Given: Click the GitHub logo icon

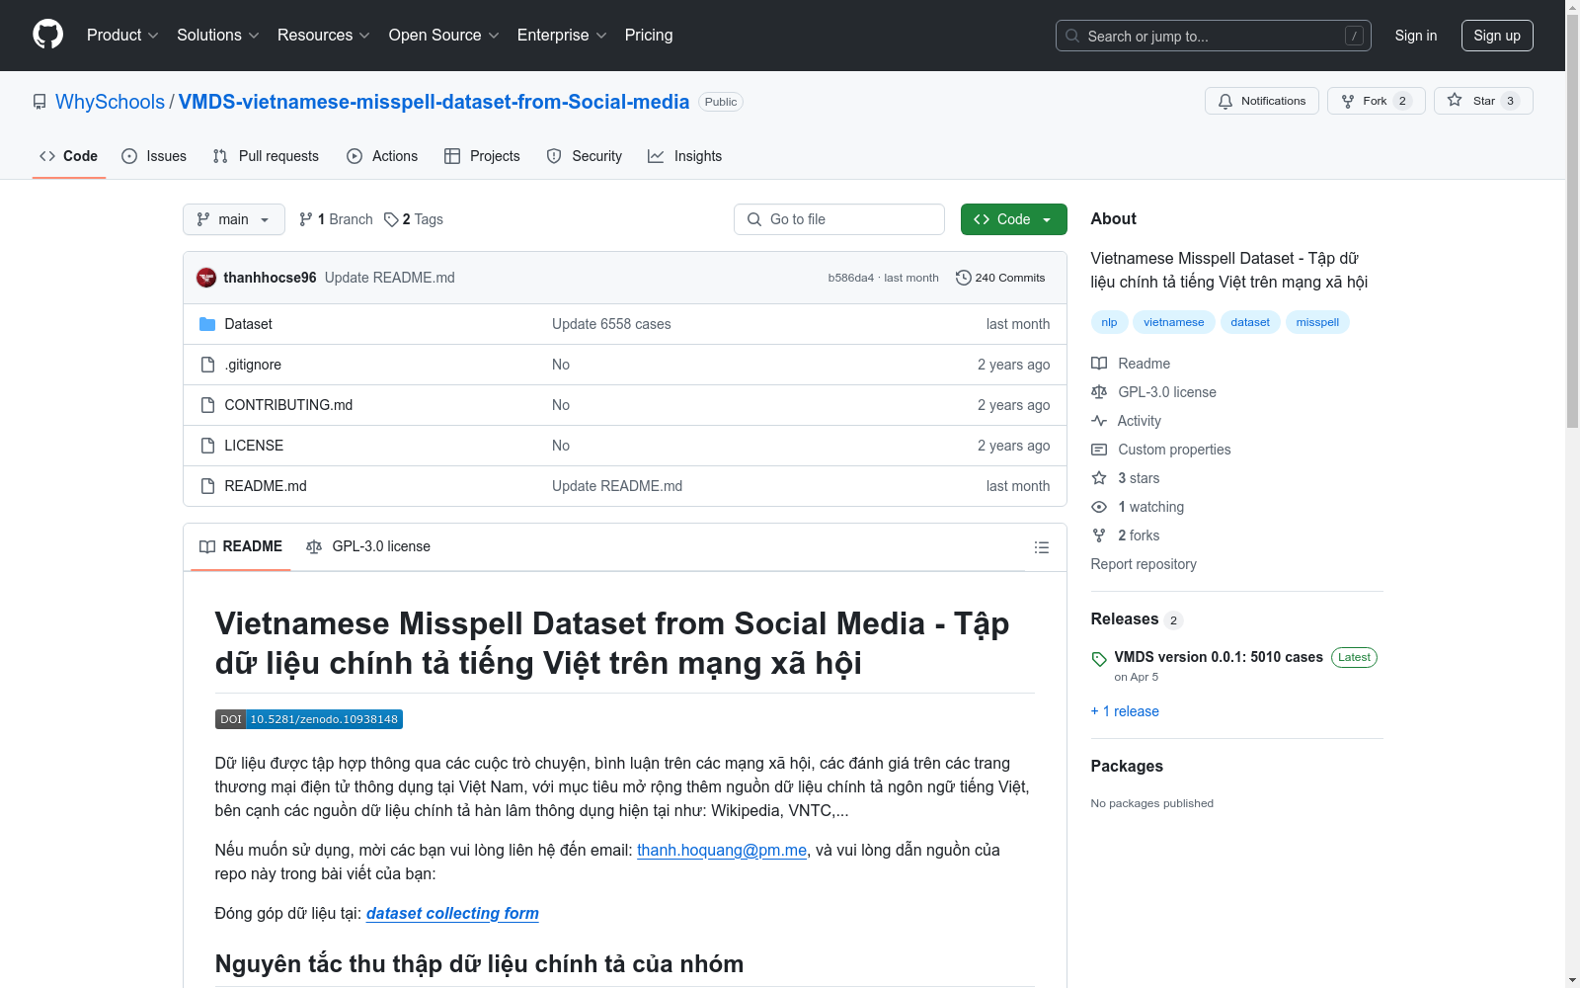Looking at the screenshot, I should click(x=47, y=35).
